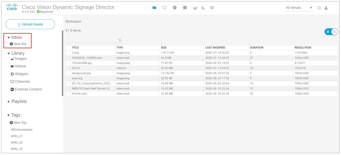Open the Asset Library folder icon

click(154, 8)
